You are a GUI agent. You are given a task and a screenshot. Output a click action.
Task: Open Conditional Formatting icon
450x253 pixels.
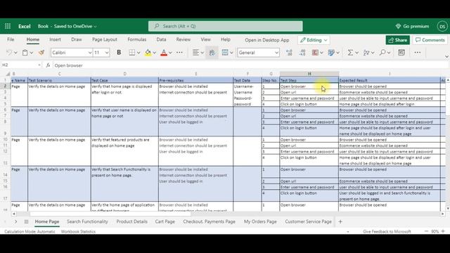[315, 53]
